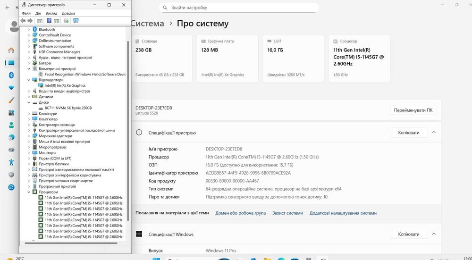Open Додаткові налаштування системи link
This screenshot has width=472, height=260.
[343, 213]
